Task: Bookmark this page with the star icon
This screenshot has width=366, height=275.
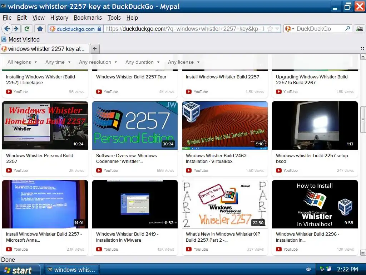Action: tap(270, 29)
